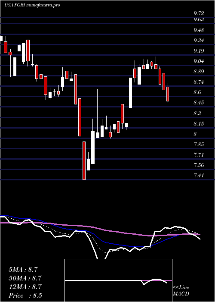Image resolution: width=215 pixels, height=302 pixels.
Task: Click the 7.85 price axis label
Action: point(199,145)
